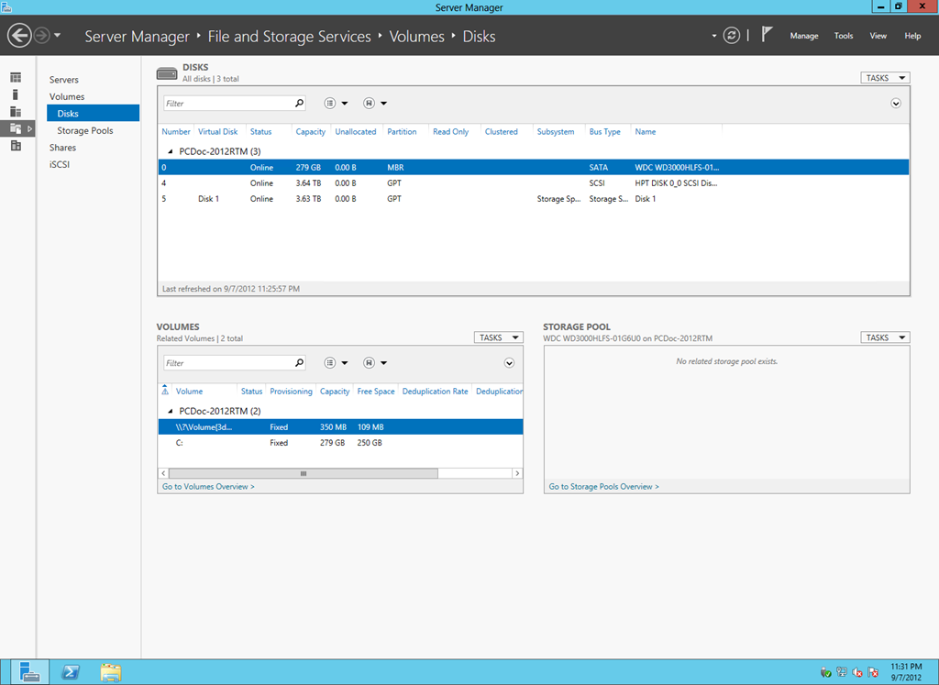Collapse the PCDoc-2012RTM (3) disk group
939x685 pixels.
[170, 151]
